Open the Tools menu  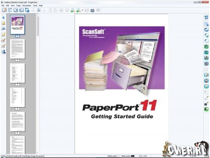pyautogui.click(x=35, y=6)
